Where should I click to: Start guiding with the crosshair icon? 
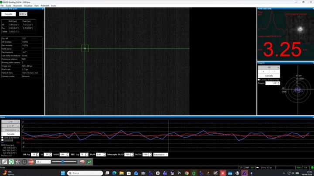24,162
